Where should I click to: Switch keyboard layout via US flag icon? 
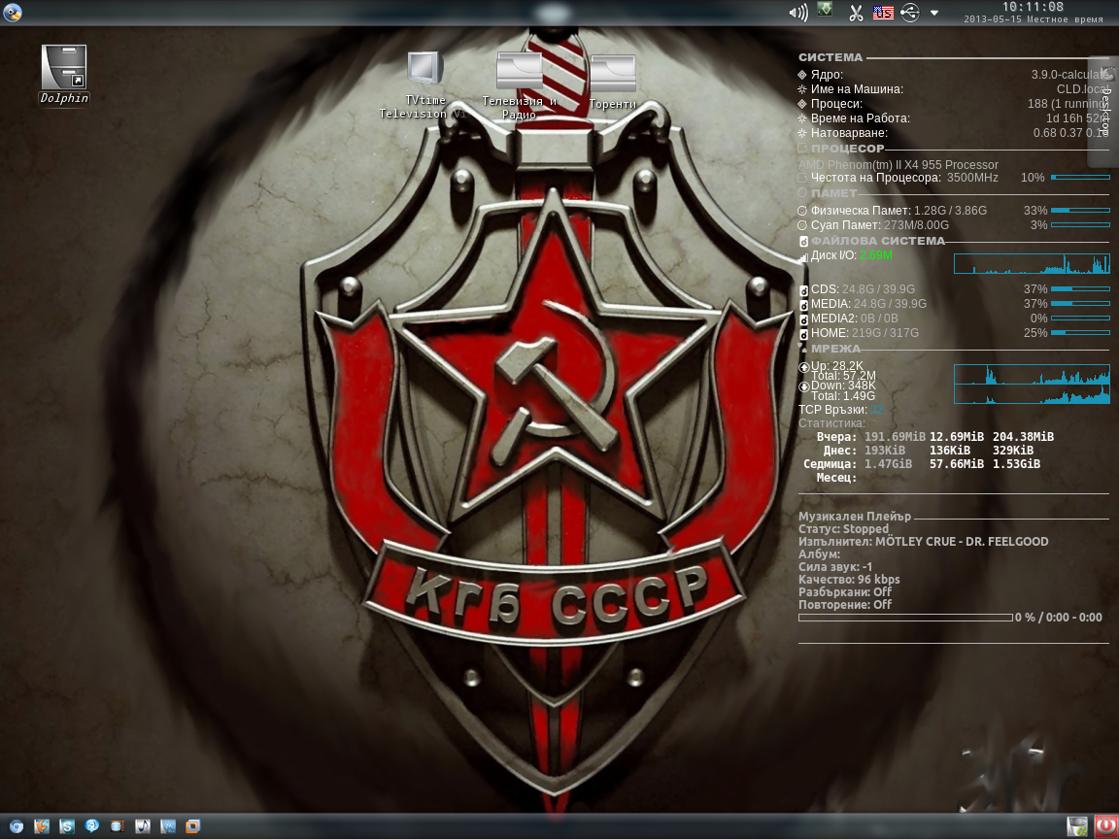(x=883, y=13)
